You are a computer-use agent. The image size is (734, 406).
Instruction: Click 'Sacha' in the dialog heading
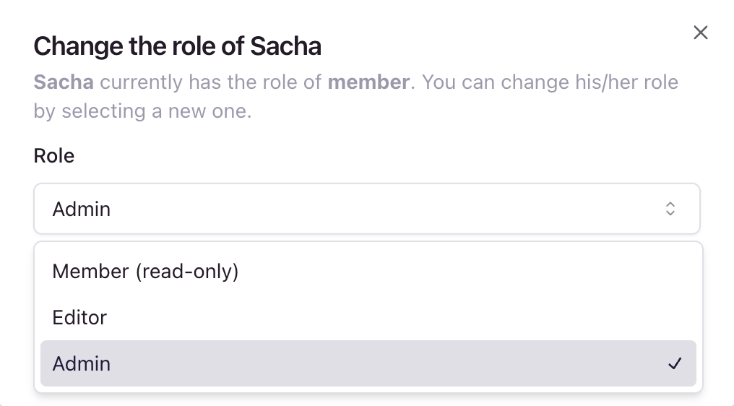pos(285,46)
